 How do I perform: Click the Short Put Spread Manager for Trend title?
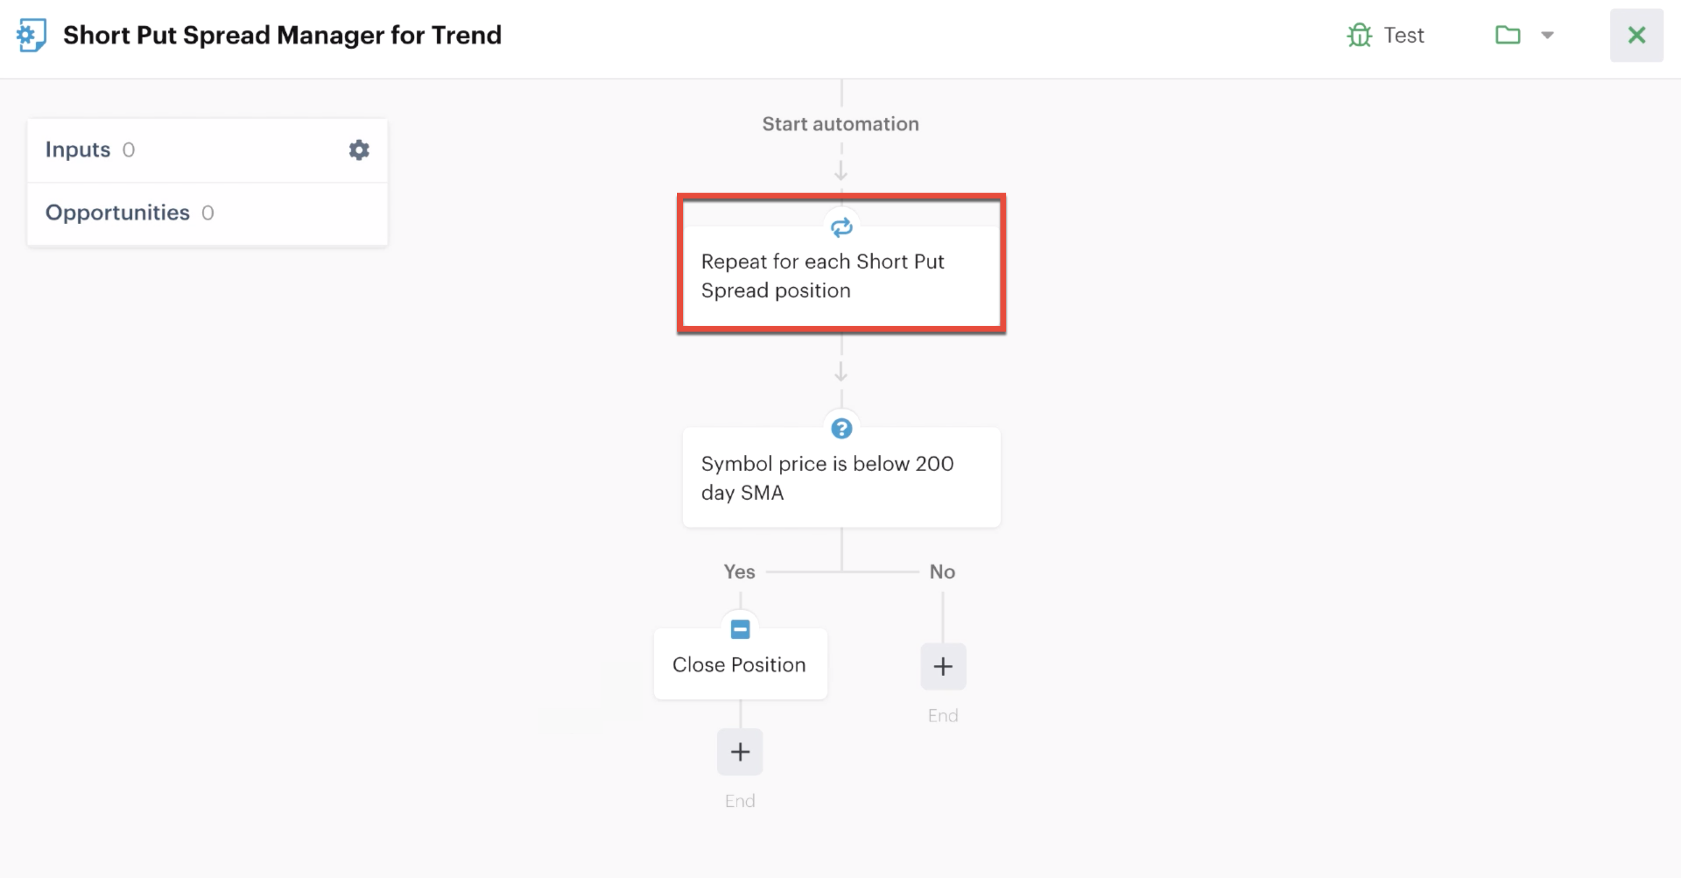[282, 35]
